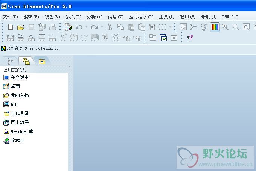Open the 分析(A) menu
Screen dimensions: 256x171
point(94,17)
